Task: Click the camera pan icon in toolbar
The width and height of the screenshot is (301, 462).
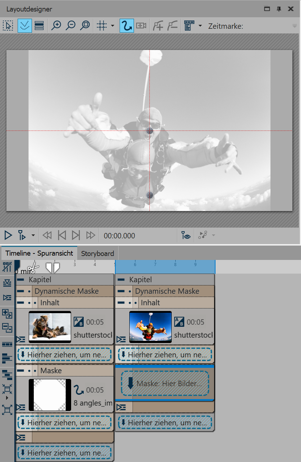Action: [141, 26]
